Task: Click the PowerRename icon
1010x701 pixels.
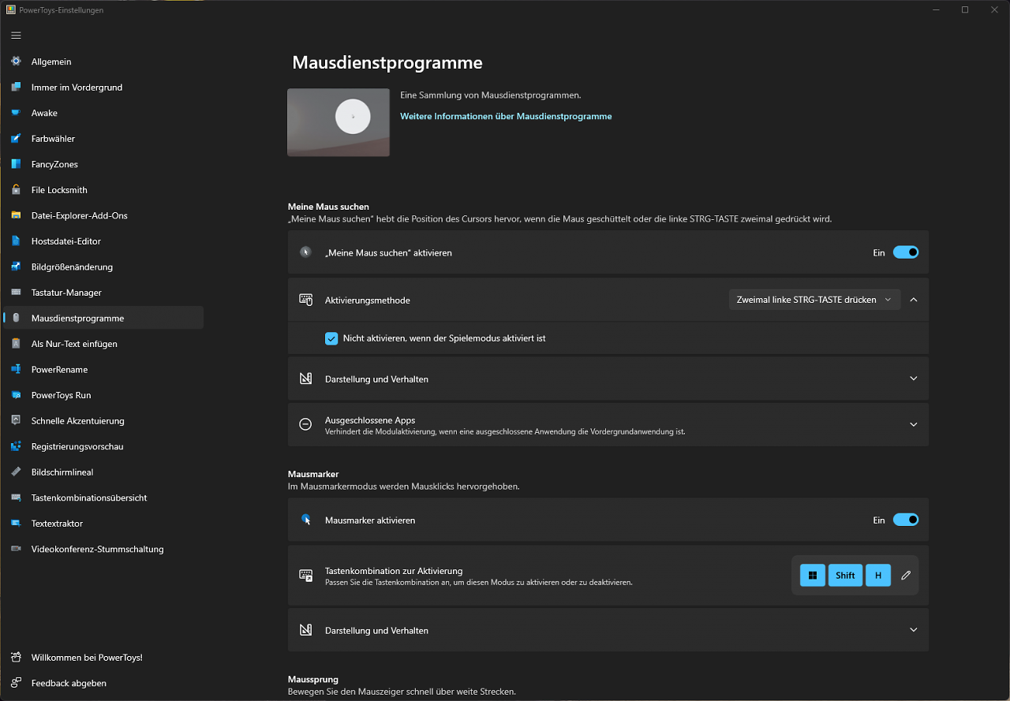Action: 16,370
